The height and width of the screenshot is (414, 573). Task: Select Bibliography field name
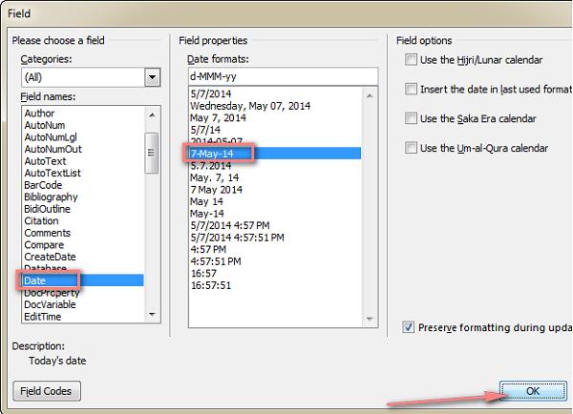pyautogui.click(x=83, y=197)
